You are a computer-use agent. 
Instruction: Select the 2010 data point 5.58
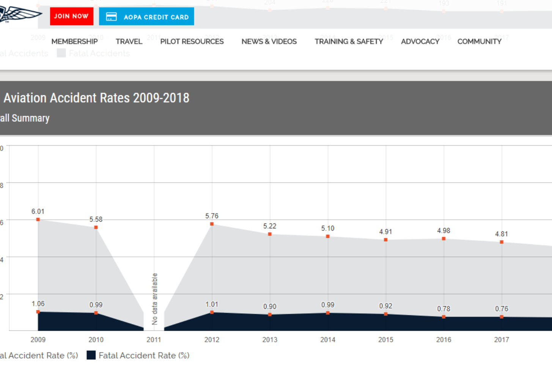96,228
